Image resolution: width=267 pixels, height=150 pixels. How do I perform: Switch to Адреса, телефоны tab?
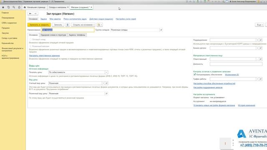point(77,35)
